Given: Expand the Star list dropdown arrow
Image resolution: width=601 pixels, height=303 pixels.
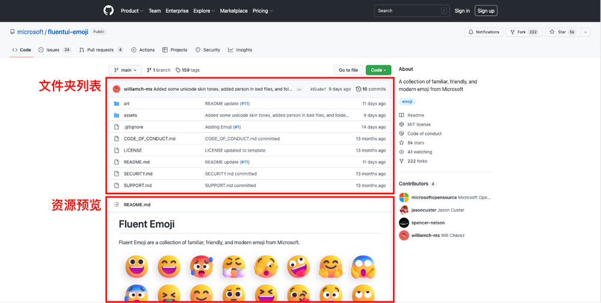Looking at the screenshot, I should pos(585,32).
